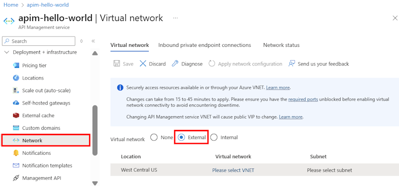Screen dimensions: 399x186
Task: Collapse the Deployment + infrastructure section
Action: click(7, 52)
